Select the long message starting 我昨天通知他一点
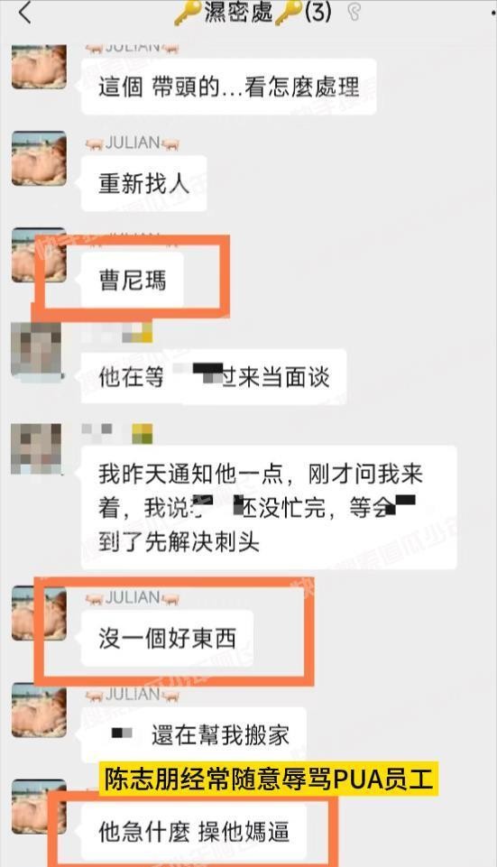The width and height of the screenshot is (497, 867). (269, 508)
